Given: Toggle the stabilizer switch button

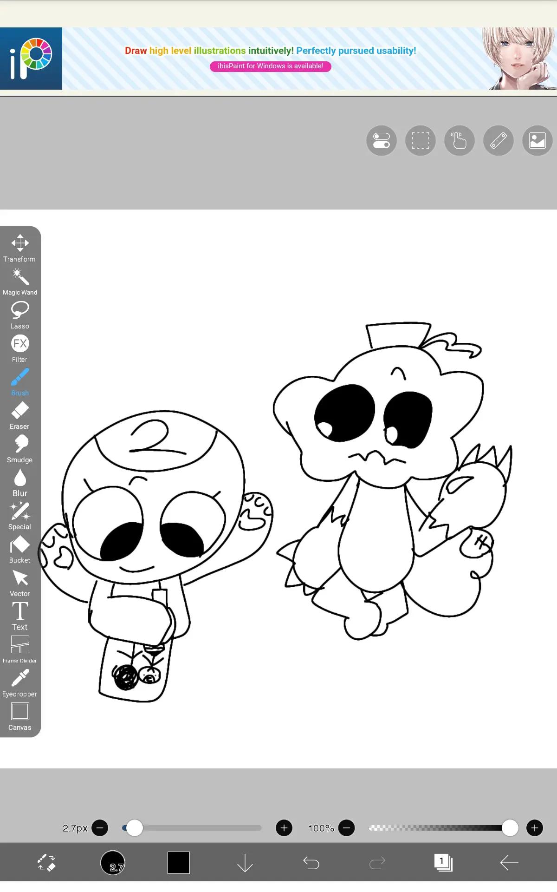Looking at the screenshot, I should coord(382,140).
